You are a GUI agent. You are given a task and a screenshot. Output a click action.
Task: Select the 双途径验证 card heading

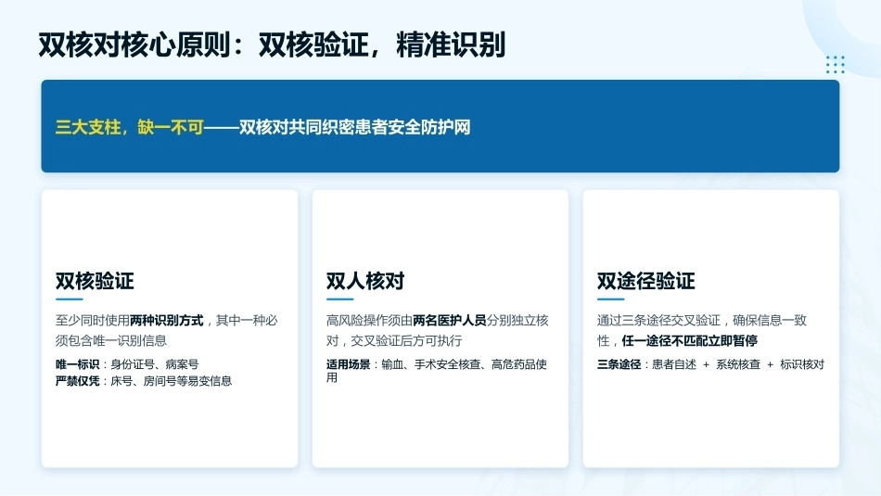coord(646,281)
